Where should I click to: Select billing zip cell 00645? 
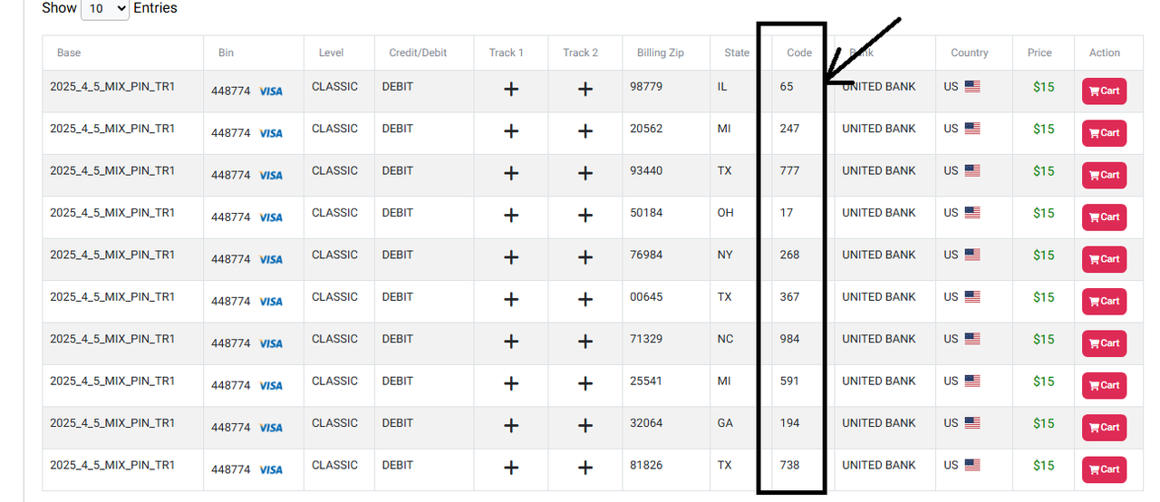(x=646, y=297)
